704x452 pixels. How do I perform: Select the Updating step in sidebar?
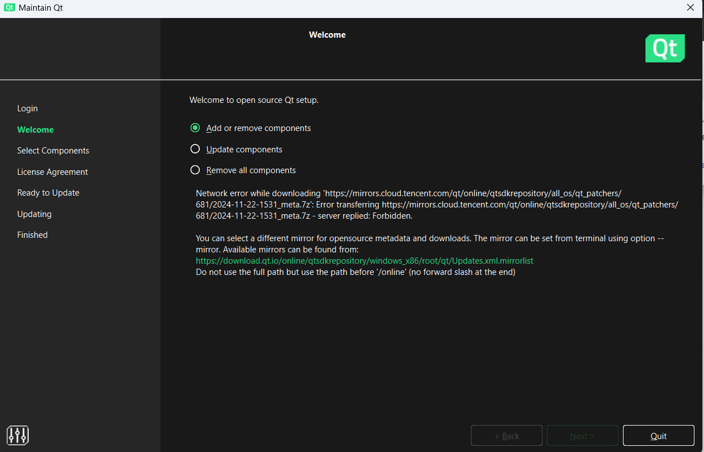(34, 214)
